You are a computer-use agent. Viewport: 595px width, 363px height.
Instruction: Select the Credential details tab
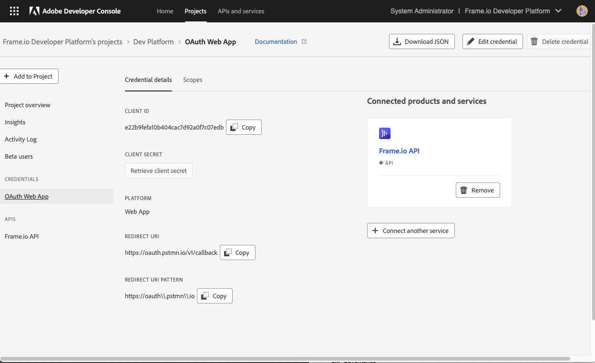[x=148, y=80]
